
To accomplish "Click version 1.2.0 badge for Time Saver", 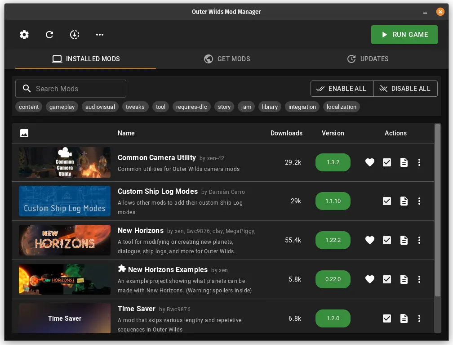I will pyautogui.click(x=333, y=318).
